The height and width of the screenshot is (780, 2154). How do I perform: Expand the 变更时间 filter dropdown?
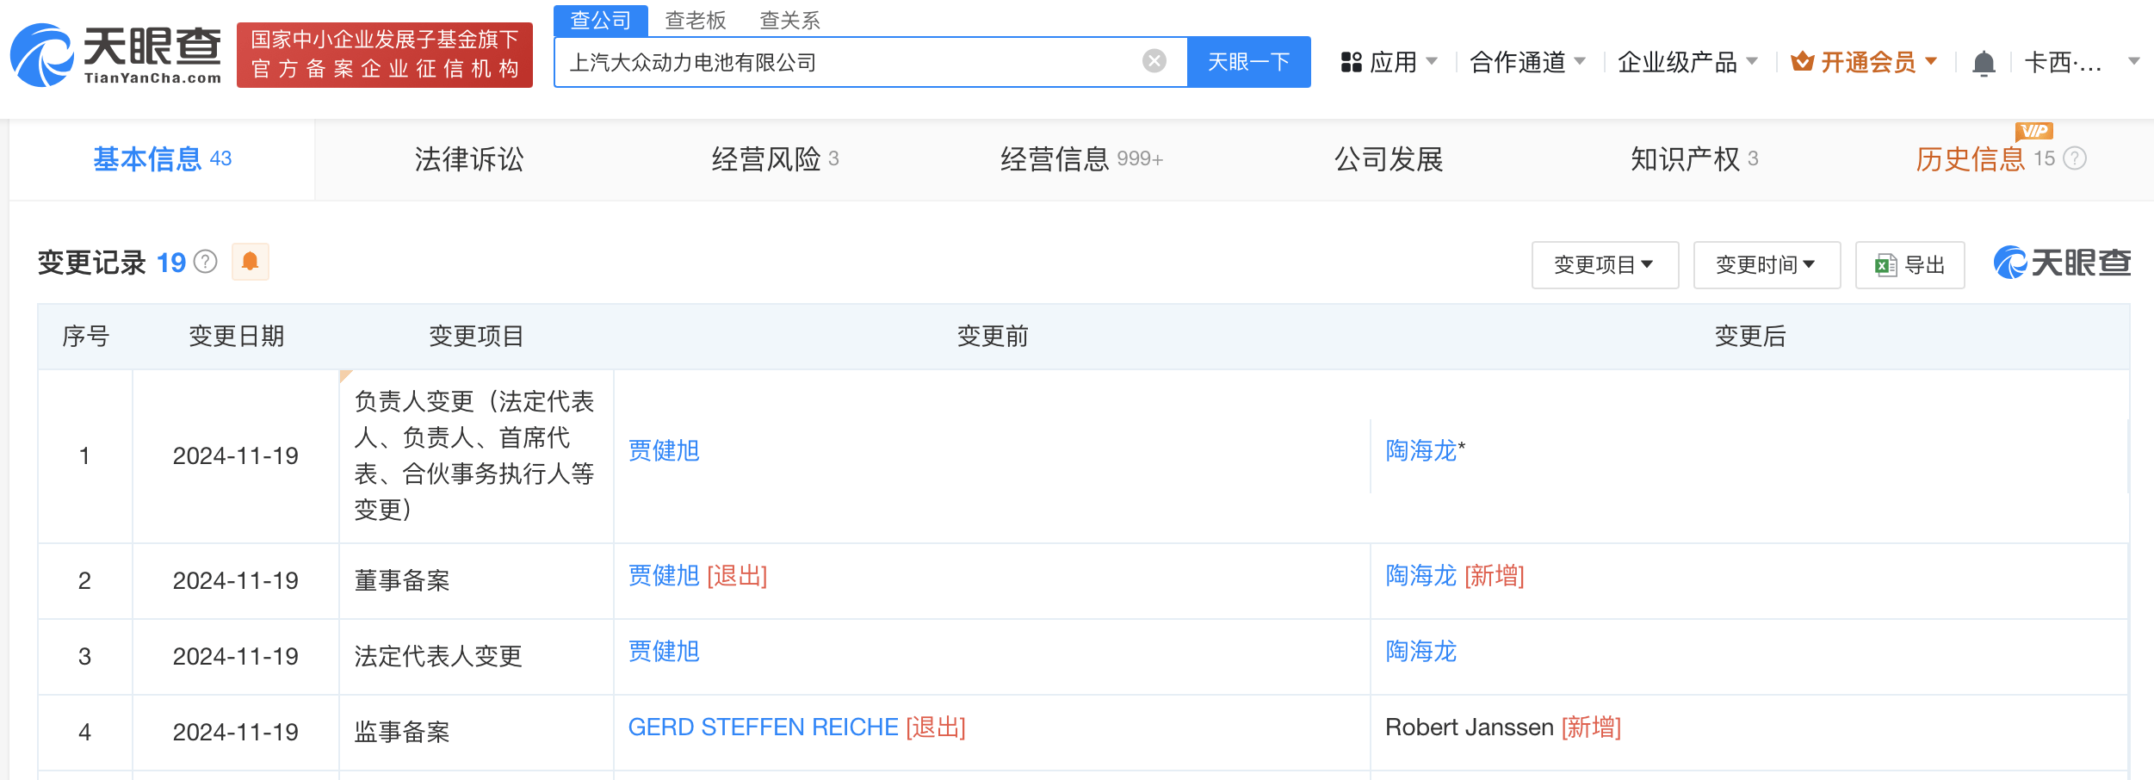point(1767,265)
